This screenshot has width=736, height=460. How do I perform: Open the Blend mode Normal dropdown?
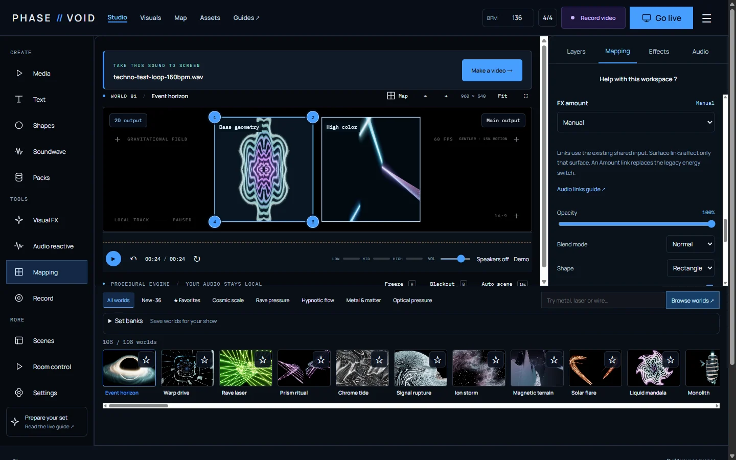pyautogui.click(x=690, y=244)
